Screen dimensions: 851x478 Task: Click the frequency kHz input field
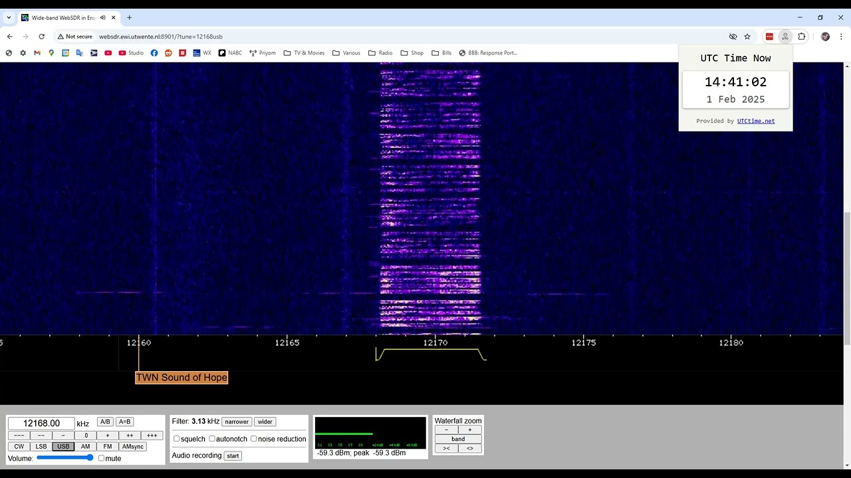[41, 424]
